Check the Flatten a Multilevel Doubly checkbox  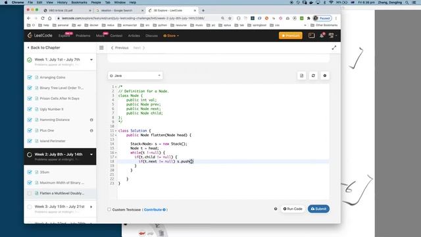click(30, 193)
